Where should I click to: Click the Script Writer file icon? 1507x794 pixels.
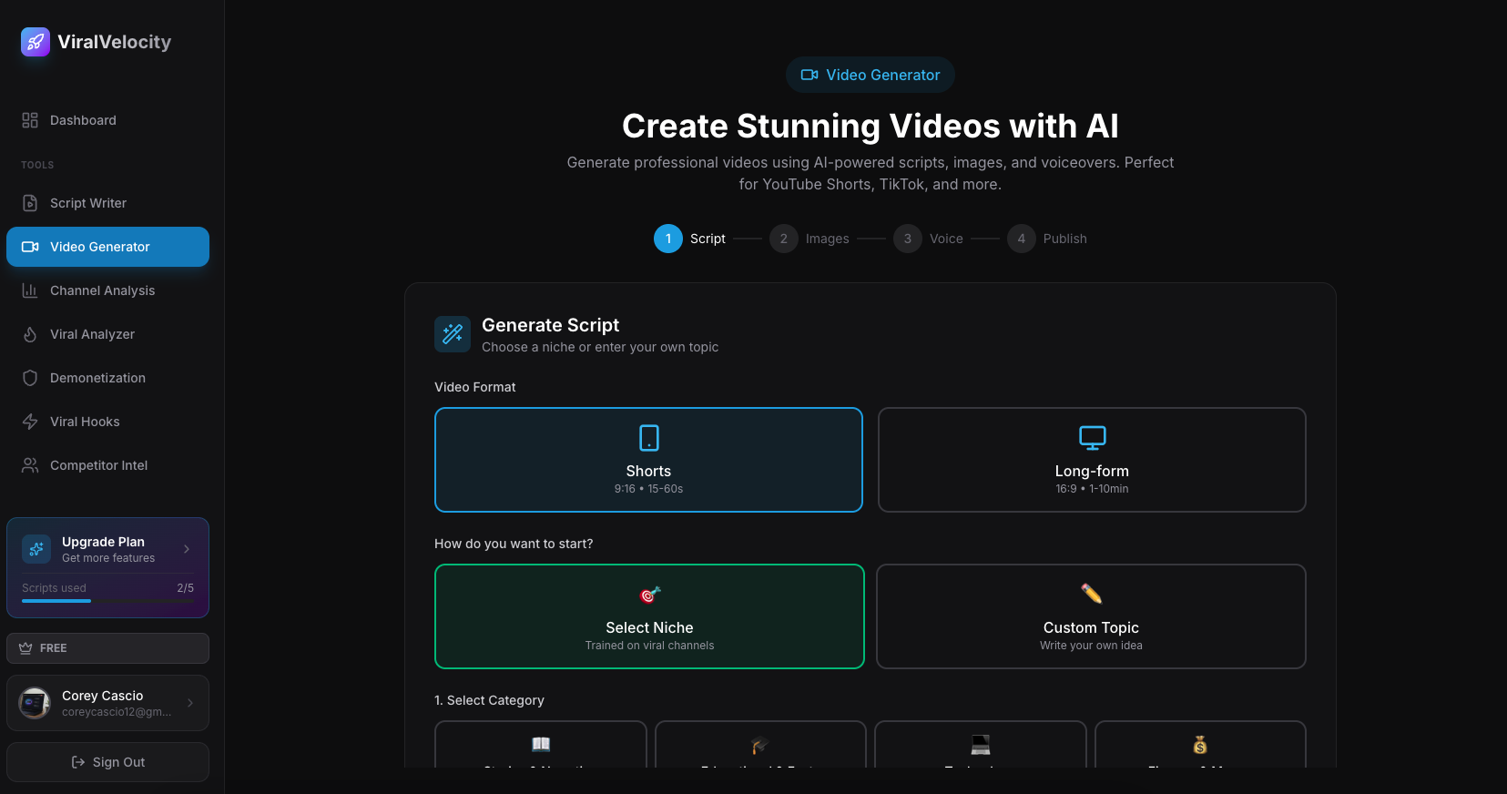click(x=30, y=203)
